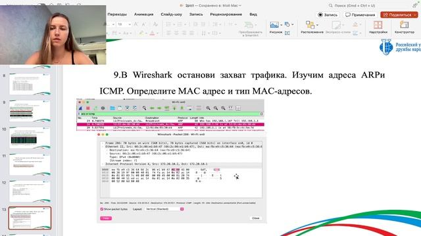Align paragraph text to the right
This screenshot has width=421, height=236.
pyautogui.click(x=184, y=33)
